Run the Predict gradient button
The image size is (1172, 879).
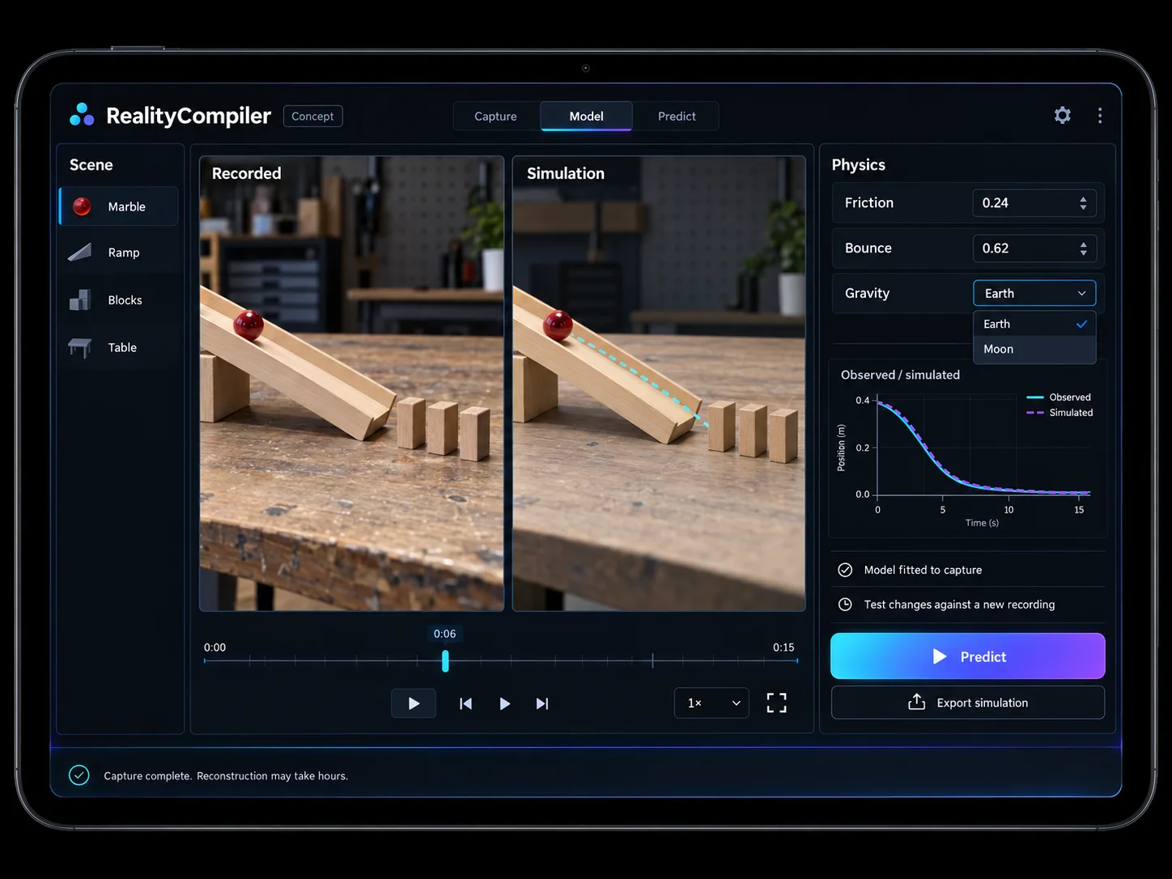(967, 656)
